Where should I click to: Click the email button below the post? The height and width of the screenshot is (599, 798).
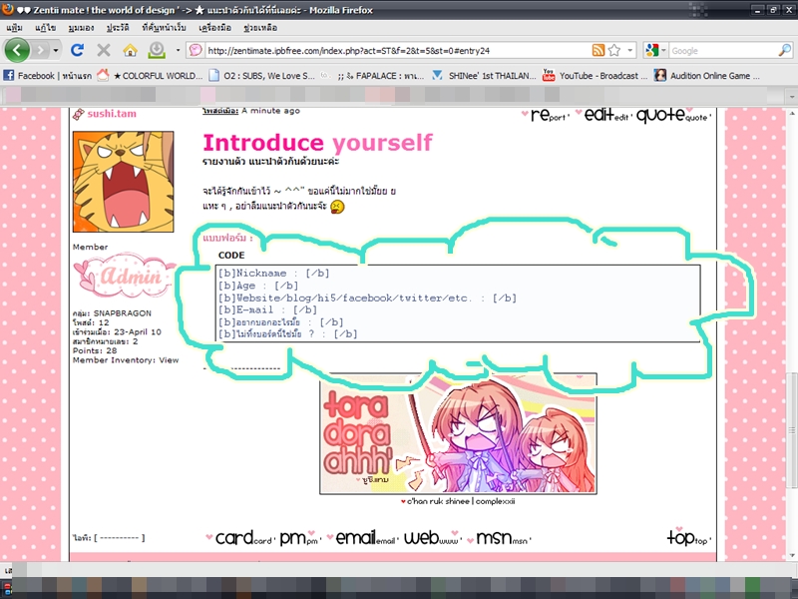[x=362, y=538]
